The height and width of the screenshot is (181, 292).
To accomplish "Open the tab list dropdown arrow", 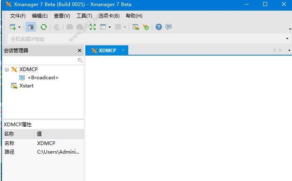I will pos(289,51).
